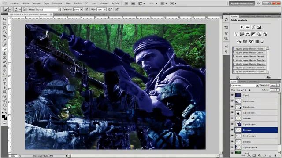Add a Channel Mixer adjustment
The image size is (282, 158).
coord(265,34)
